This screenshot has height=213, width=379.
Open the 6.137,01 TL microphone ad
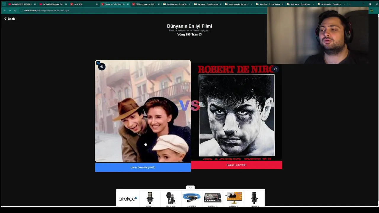(150, 199)
